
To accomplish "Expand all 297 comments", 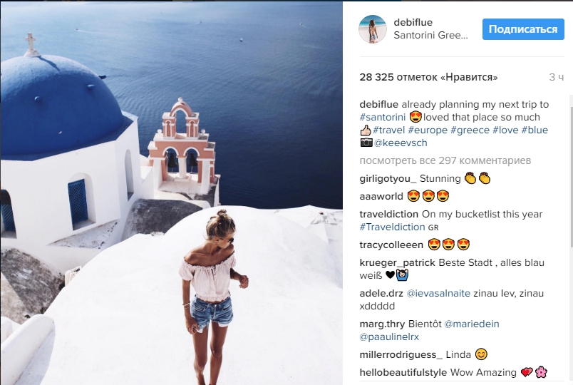I will pos(445,160).
